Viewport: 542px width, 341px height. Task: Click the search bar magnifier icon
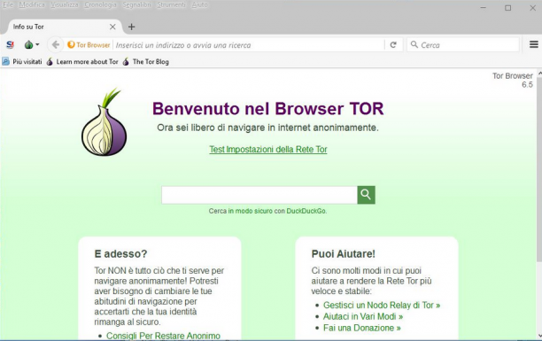(x=414, y=44)
